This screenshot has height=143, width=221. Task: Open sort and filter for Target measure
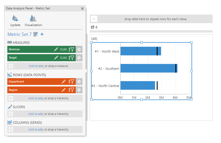click(71, 58)
